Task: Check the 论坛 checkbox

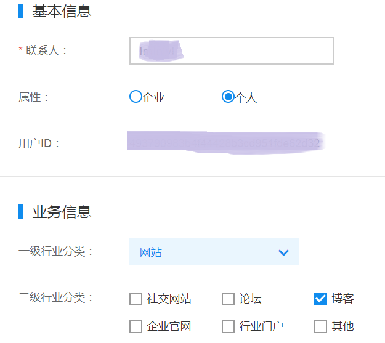Action: (228, 299)
